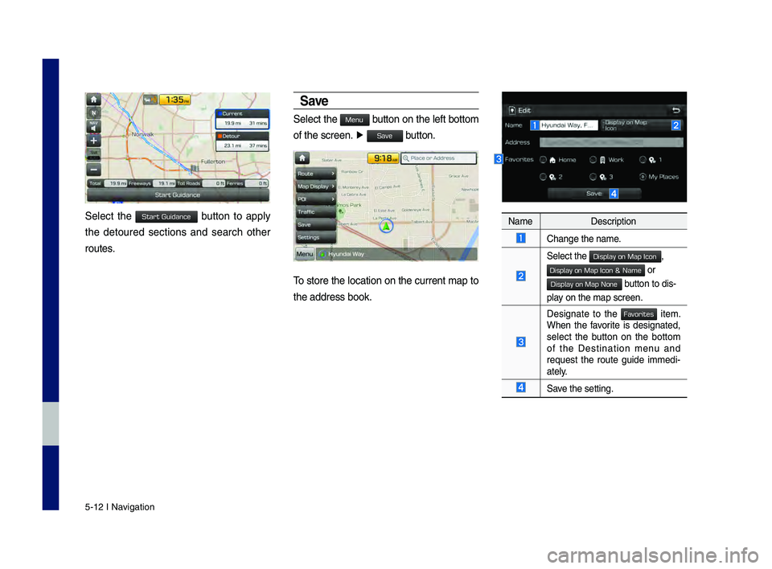Click the Place or Address search field
772x569 pixels.
click(439, 158)
